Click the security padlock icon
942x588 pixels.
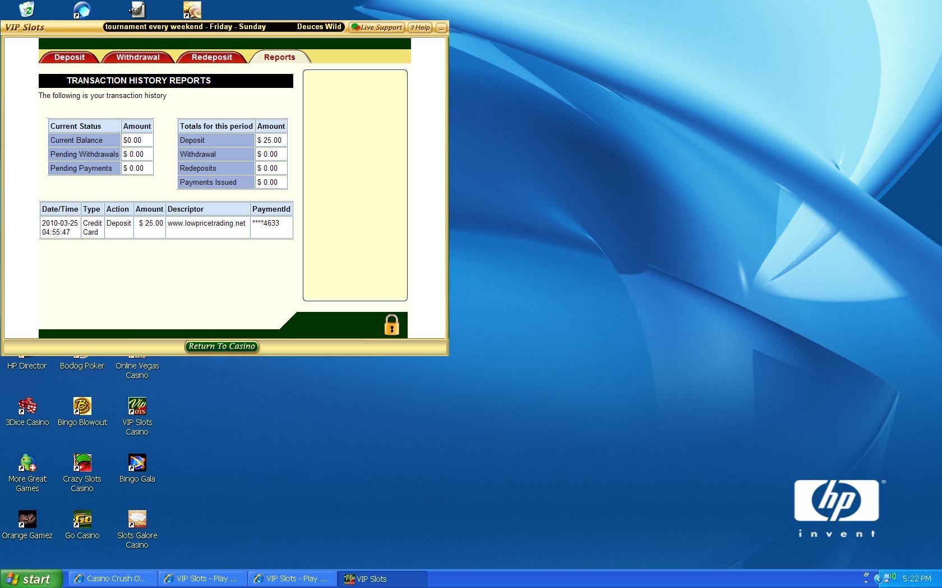click(391, 325)
